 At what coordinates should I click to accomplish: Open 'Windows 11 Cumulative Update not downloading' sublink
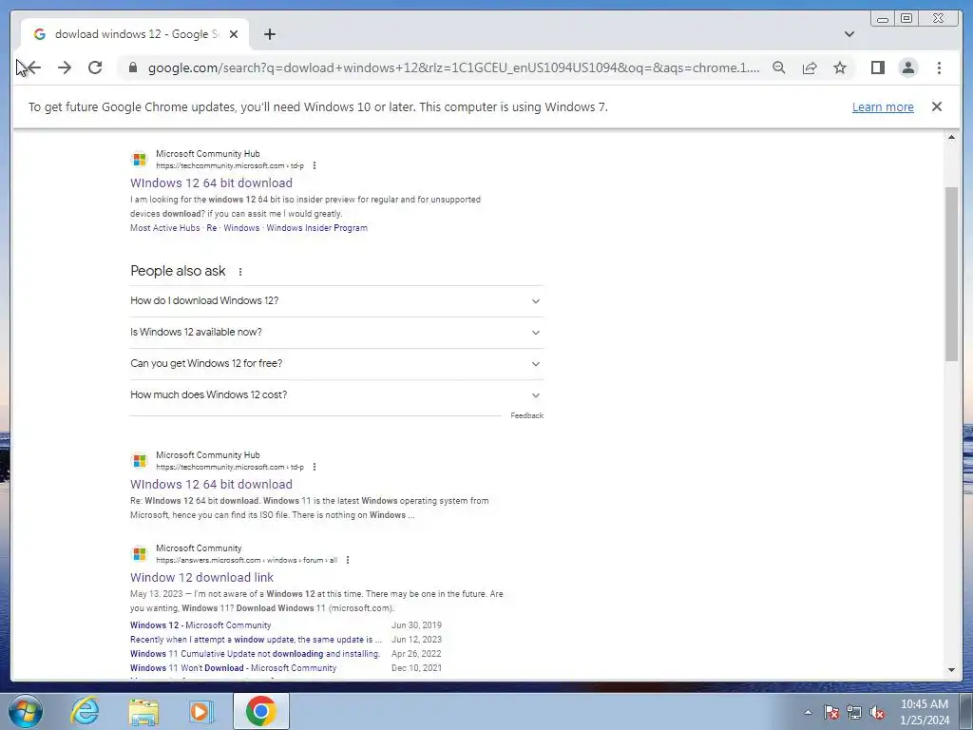pyautogui.click(x=255, y=654)
